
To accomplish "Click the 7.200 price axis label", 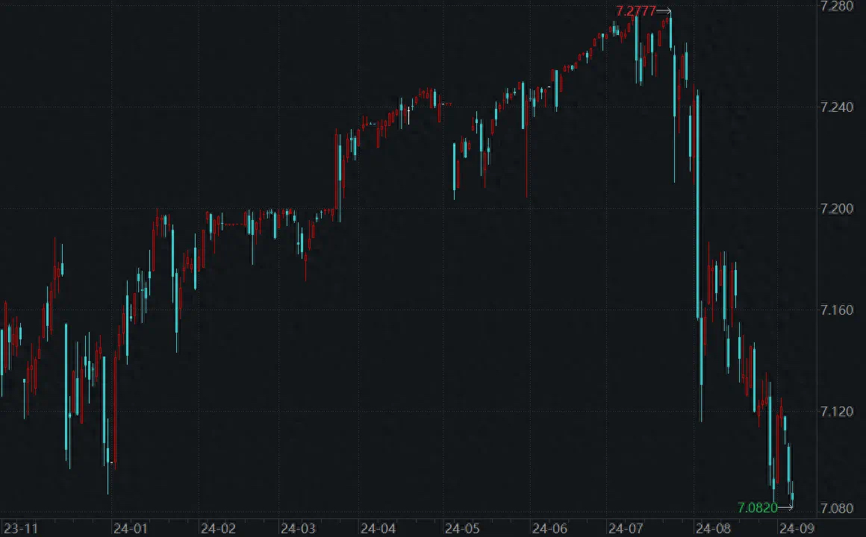I will 836,208.
